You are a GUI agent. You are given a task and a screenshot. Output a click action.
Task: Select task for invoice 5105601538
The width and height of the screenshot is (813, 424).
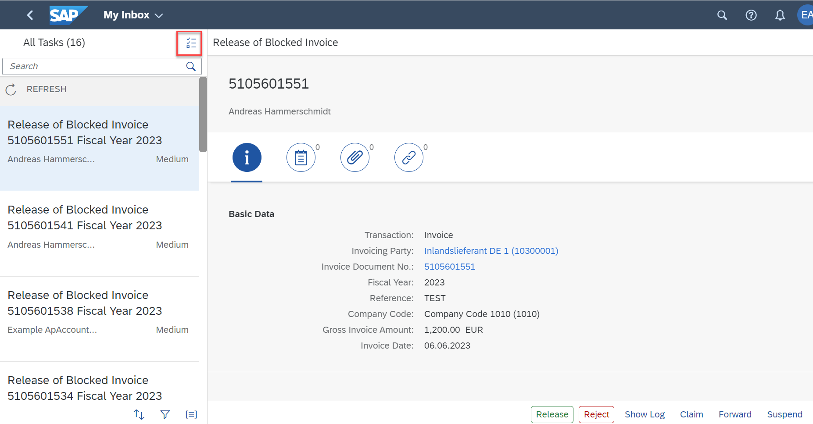(100, 319)
